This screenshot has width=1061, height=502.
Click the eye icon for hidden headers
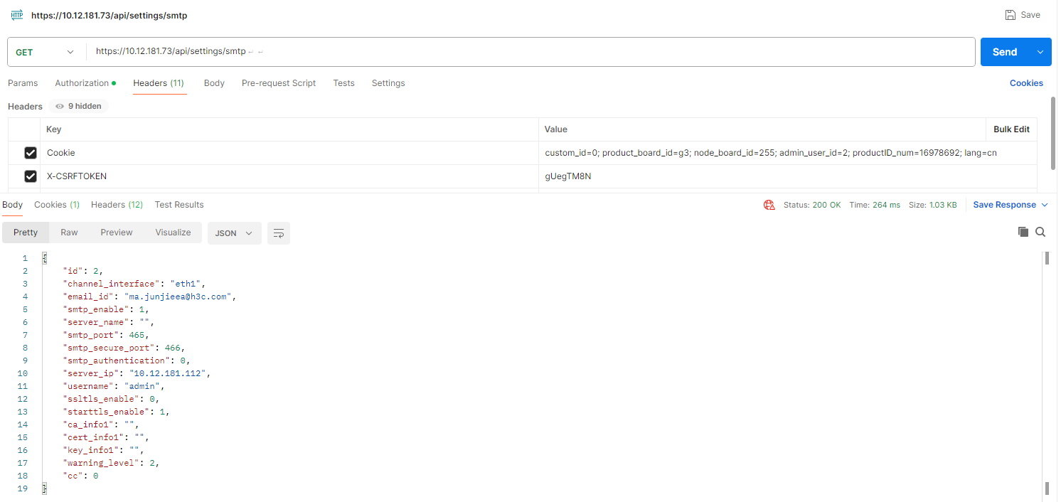60,107
